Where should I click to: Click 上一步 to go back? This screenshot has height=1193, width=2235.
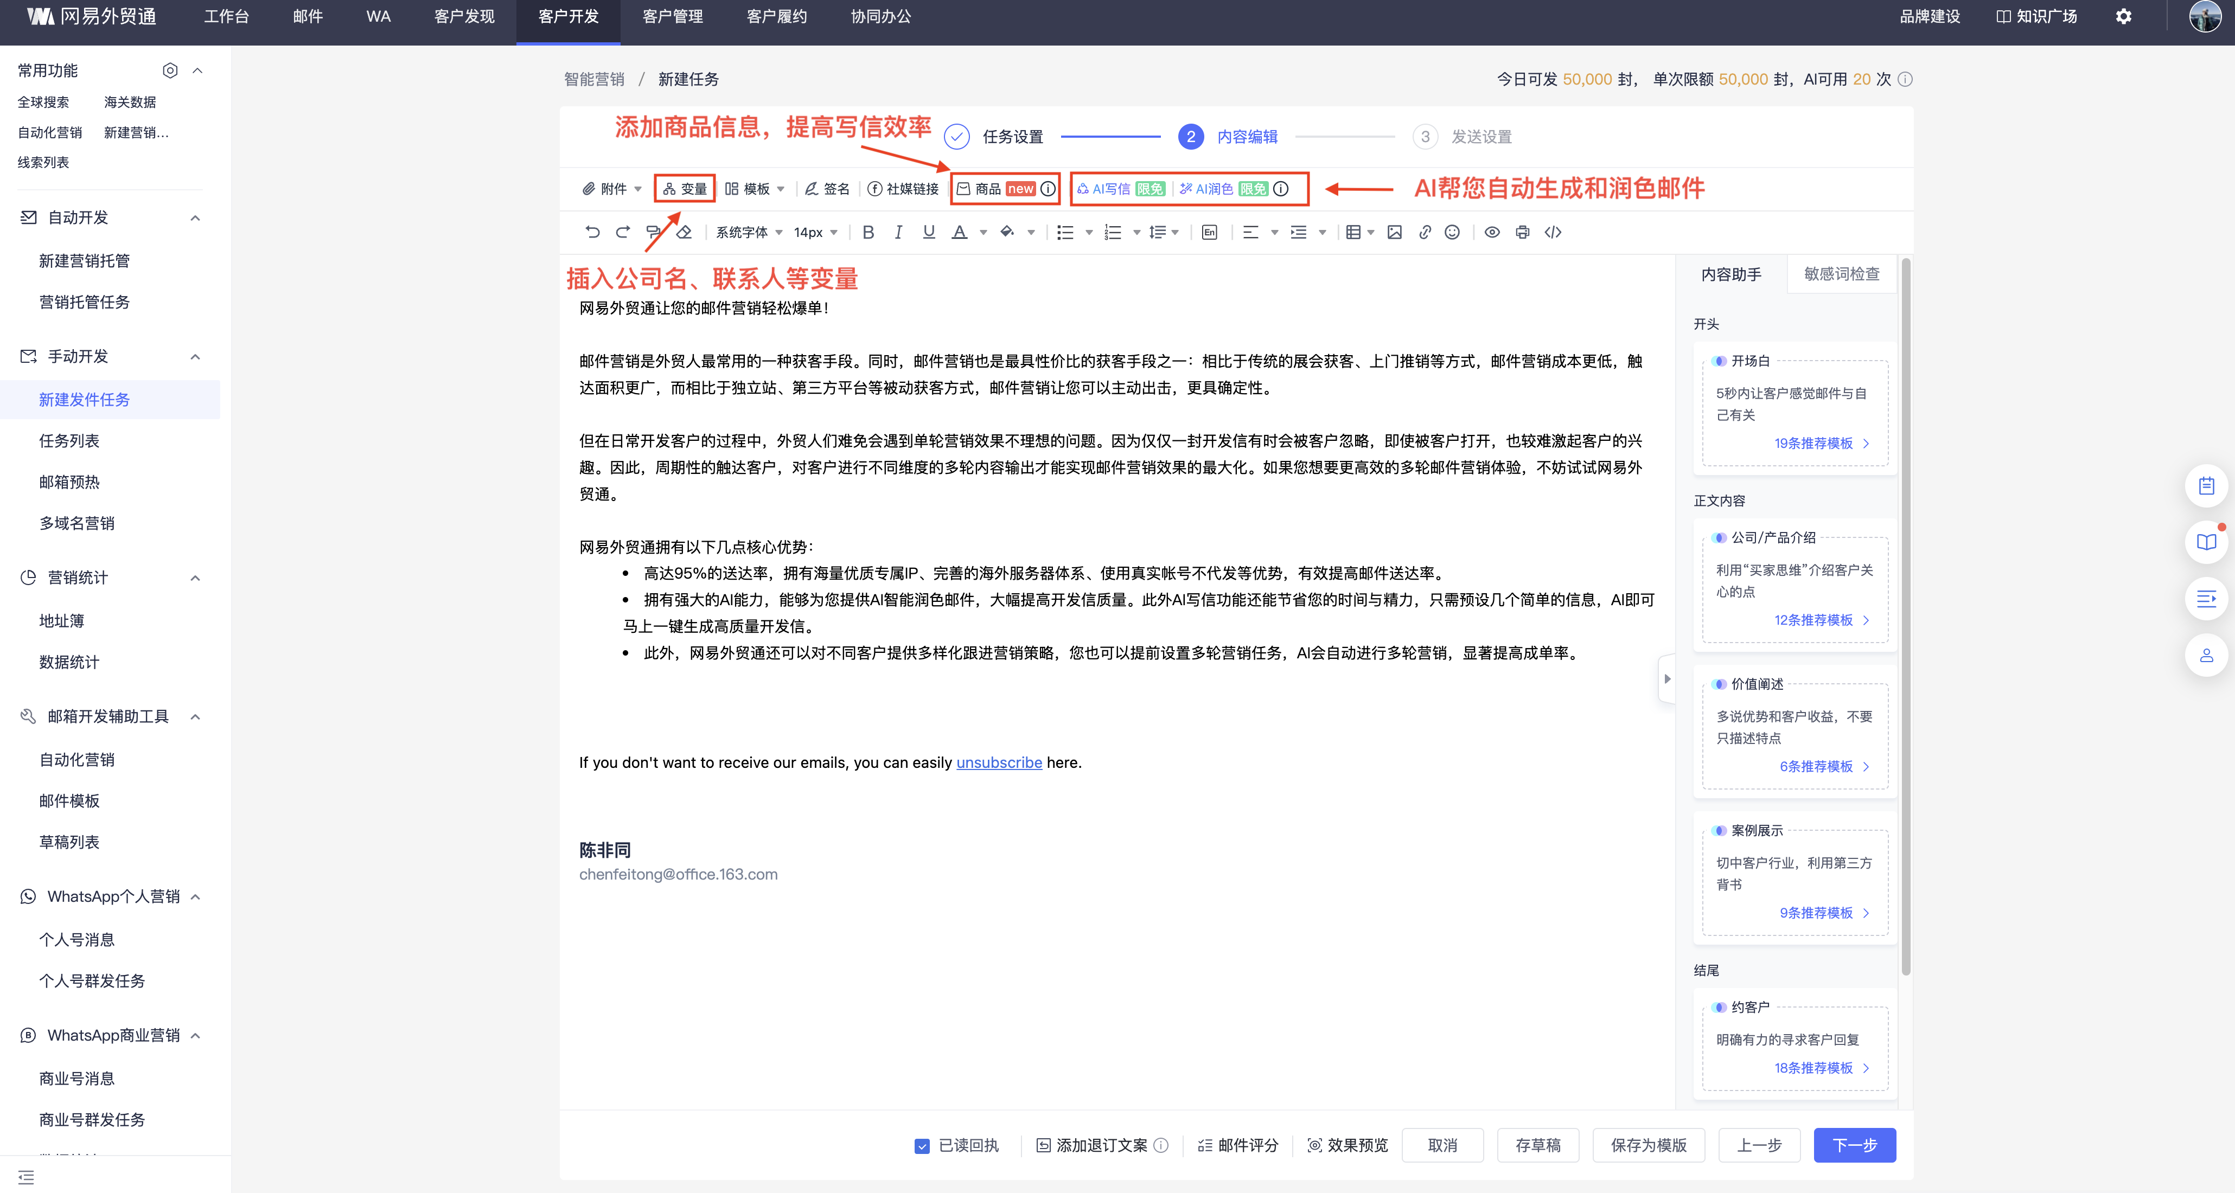tap(1759, 1145)
